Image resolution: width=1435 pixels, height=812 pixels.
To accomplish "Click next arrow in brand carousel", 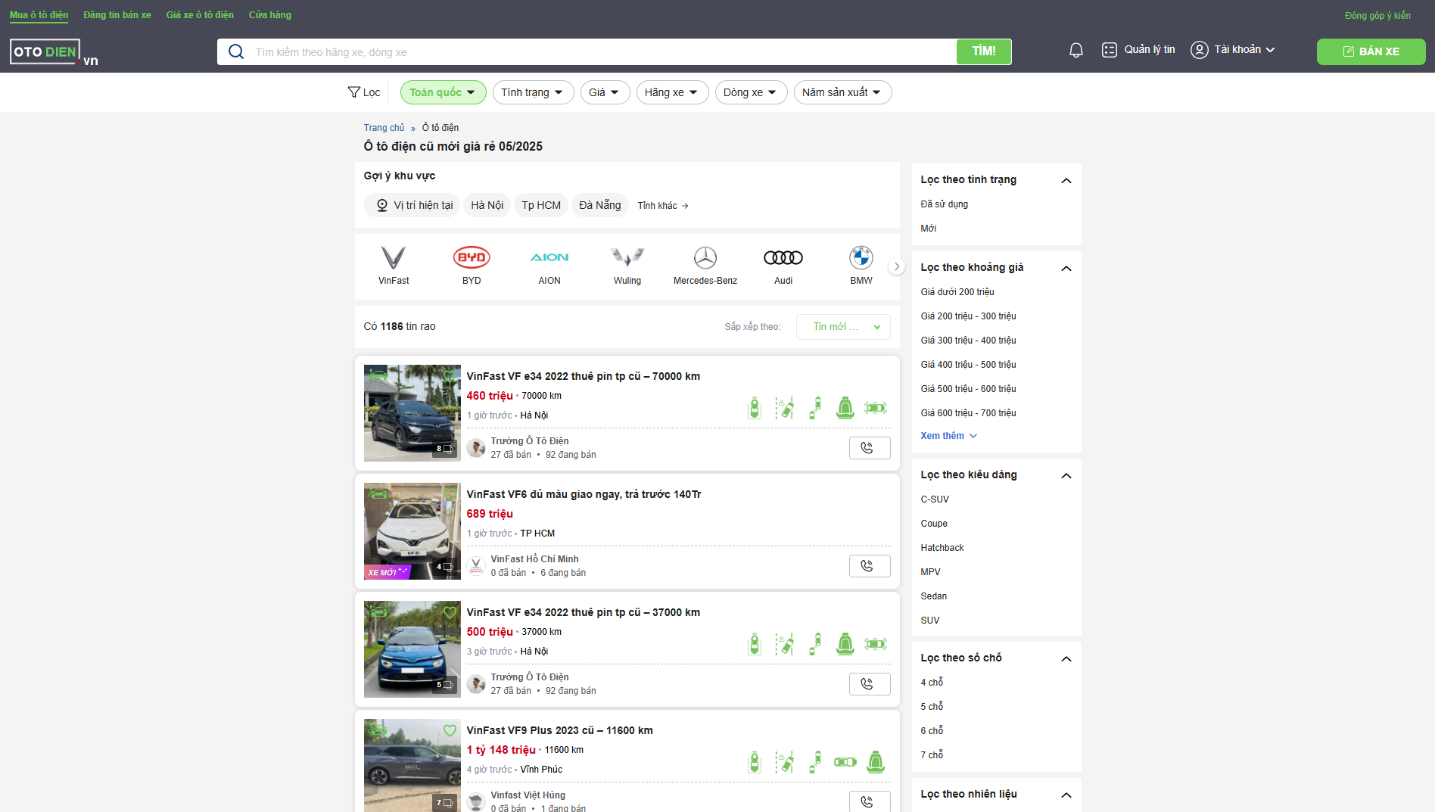I will coord(897,266).
